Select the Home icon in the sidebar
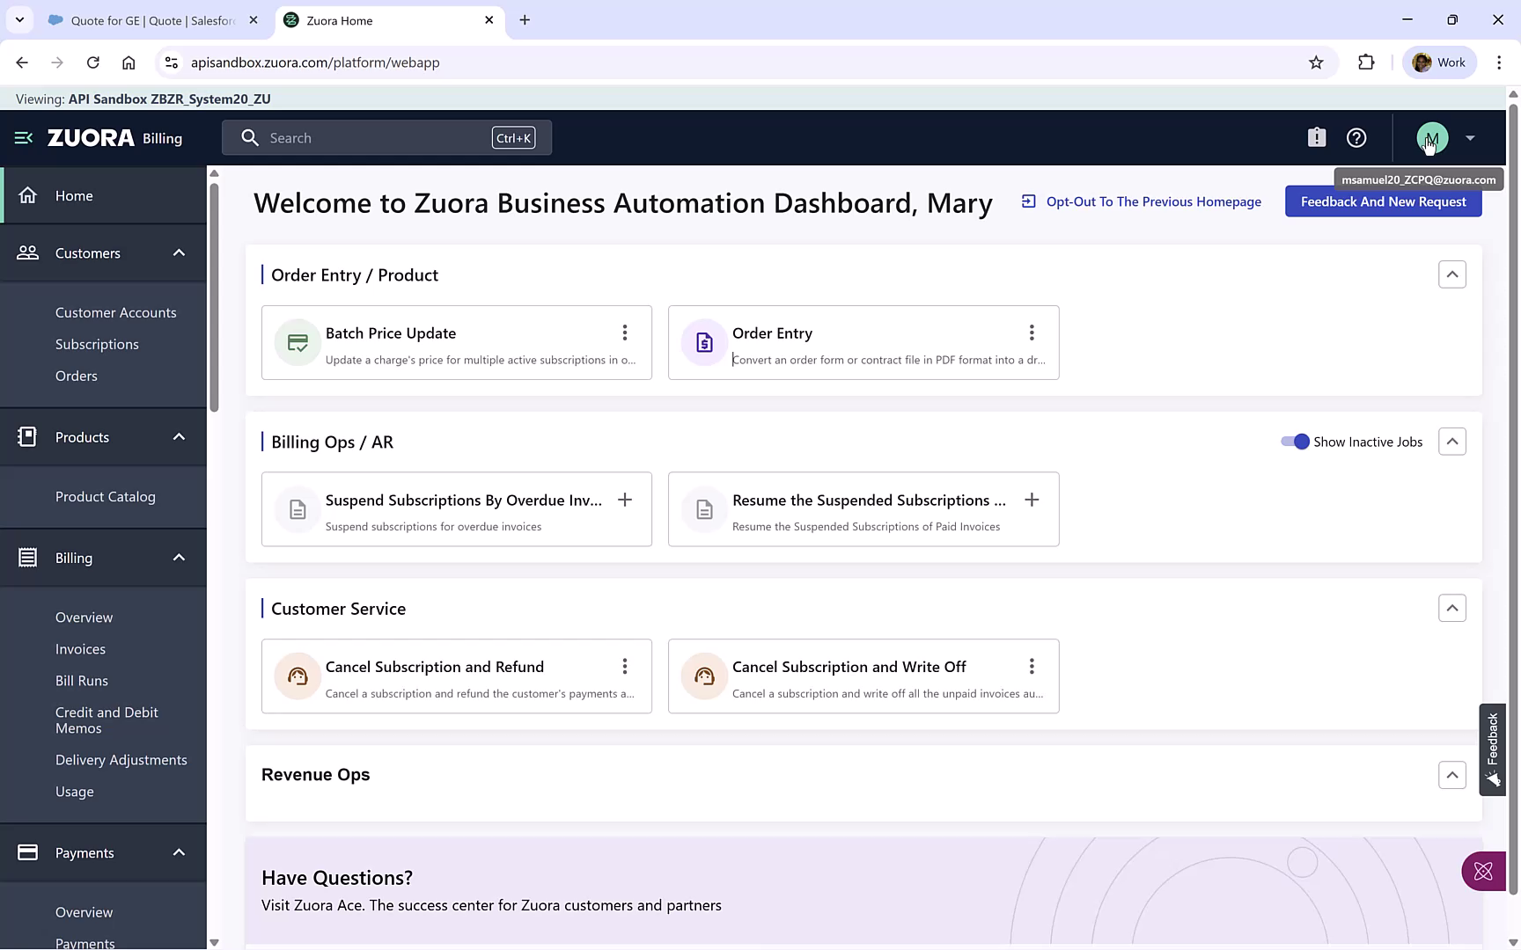The width and height of the screenshot is (1521, 950). point(29,195)
